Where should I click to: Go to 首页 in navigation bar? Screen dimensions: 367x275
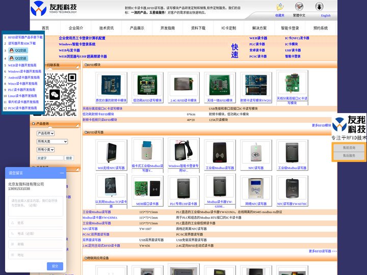click(45, 28)
